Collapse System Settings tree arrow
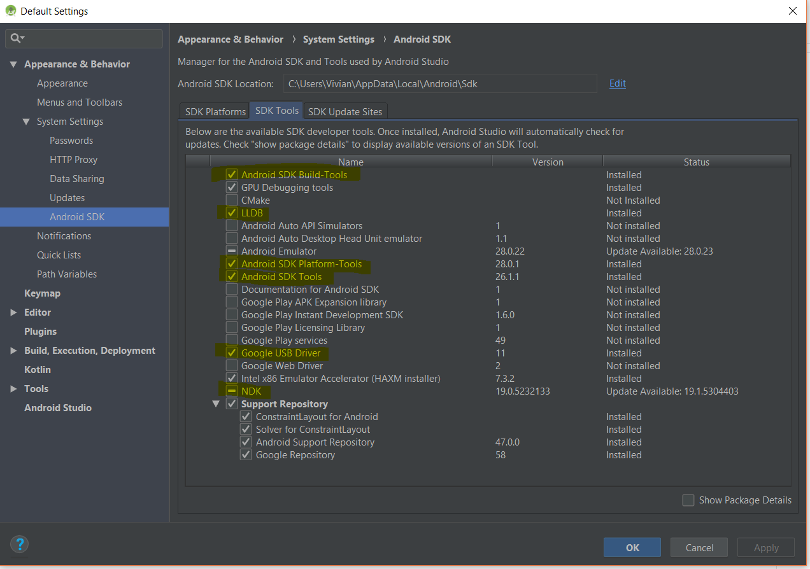The image size is (810, 569). click(x=26, y=122)
